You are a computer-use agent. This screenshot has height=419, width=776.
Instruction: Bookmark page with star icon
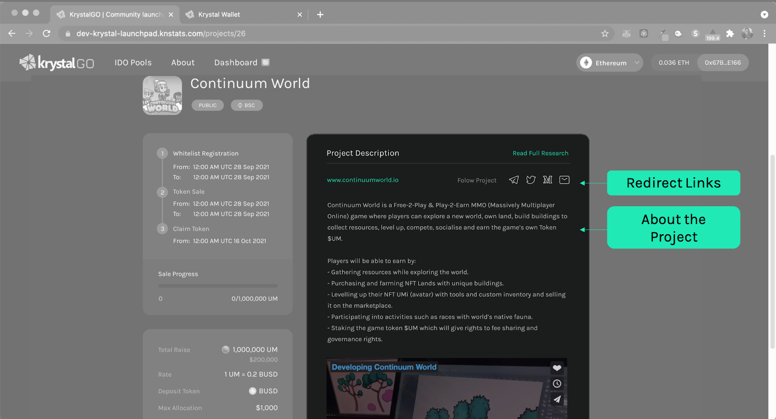pyautogui.click(x=605, y=33)
